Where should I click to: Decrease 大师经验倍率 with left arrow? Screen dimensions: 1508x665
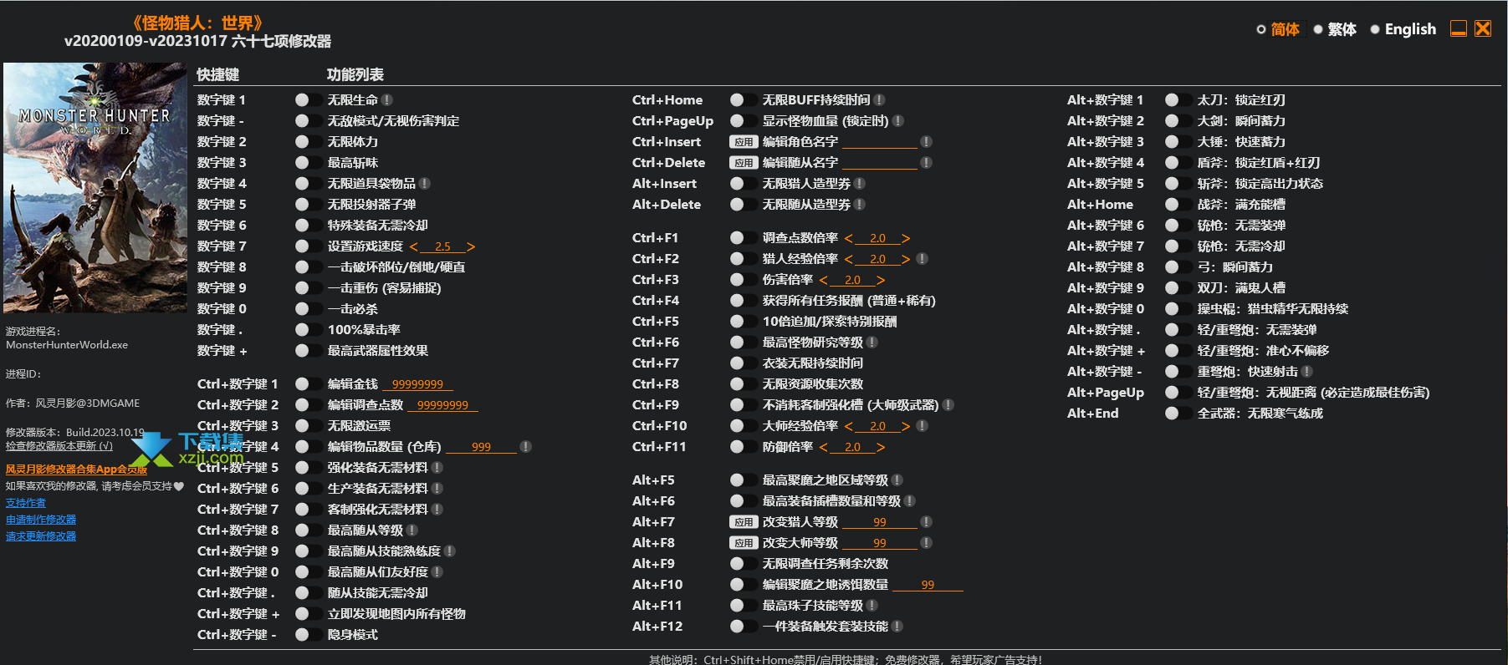pyautogui.click(x=849, y=427)
